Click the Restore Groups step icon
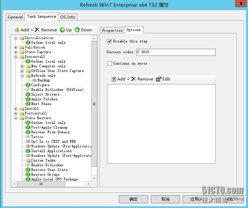 click(28, 175)
